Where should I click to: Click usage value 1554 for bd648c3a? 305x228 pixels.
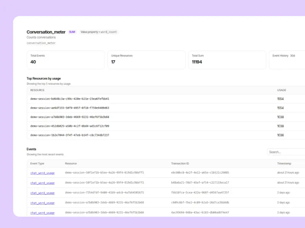tap(280, 99)
